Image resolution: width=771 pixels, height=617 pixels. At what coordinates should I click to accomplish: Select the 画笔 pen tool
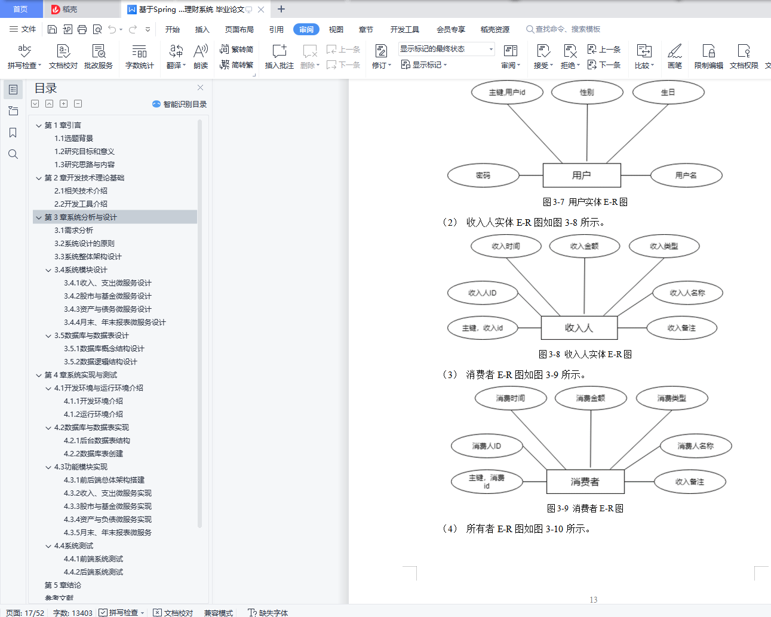click(675, 57)
